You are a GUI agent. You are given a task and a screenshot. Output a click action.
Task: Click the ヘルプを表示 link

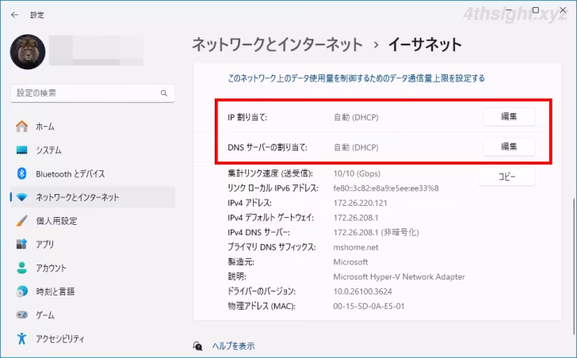click(233, 346)
